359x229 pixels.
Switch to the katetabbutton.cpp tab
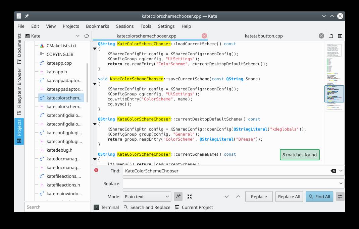click(x=263, y=36)
